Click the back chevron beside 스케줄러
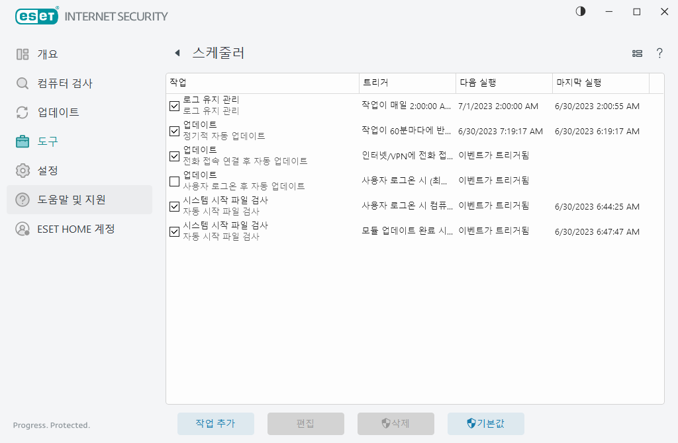 (177, 53)
